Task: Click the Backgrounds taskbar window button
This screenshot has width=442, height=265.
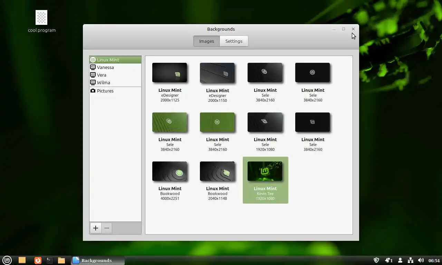Action: [x=98, y=261]
